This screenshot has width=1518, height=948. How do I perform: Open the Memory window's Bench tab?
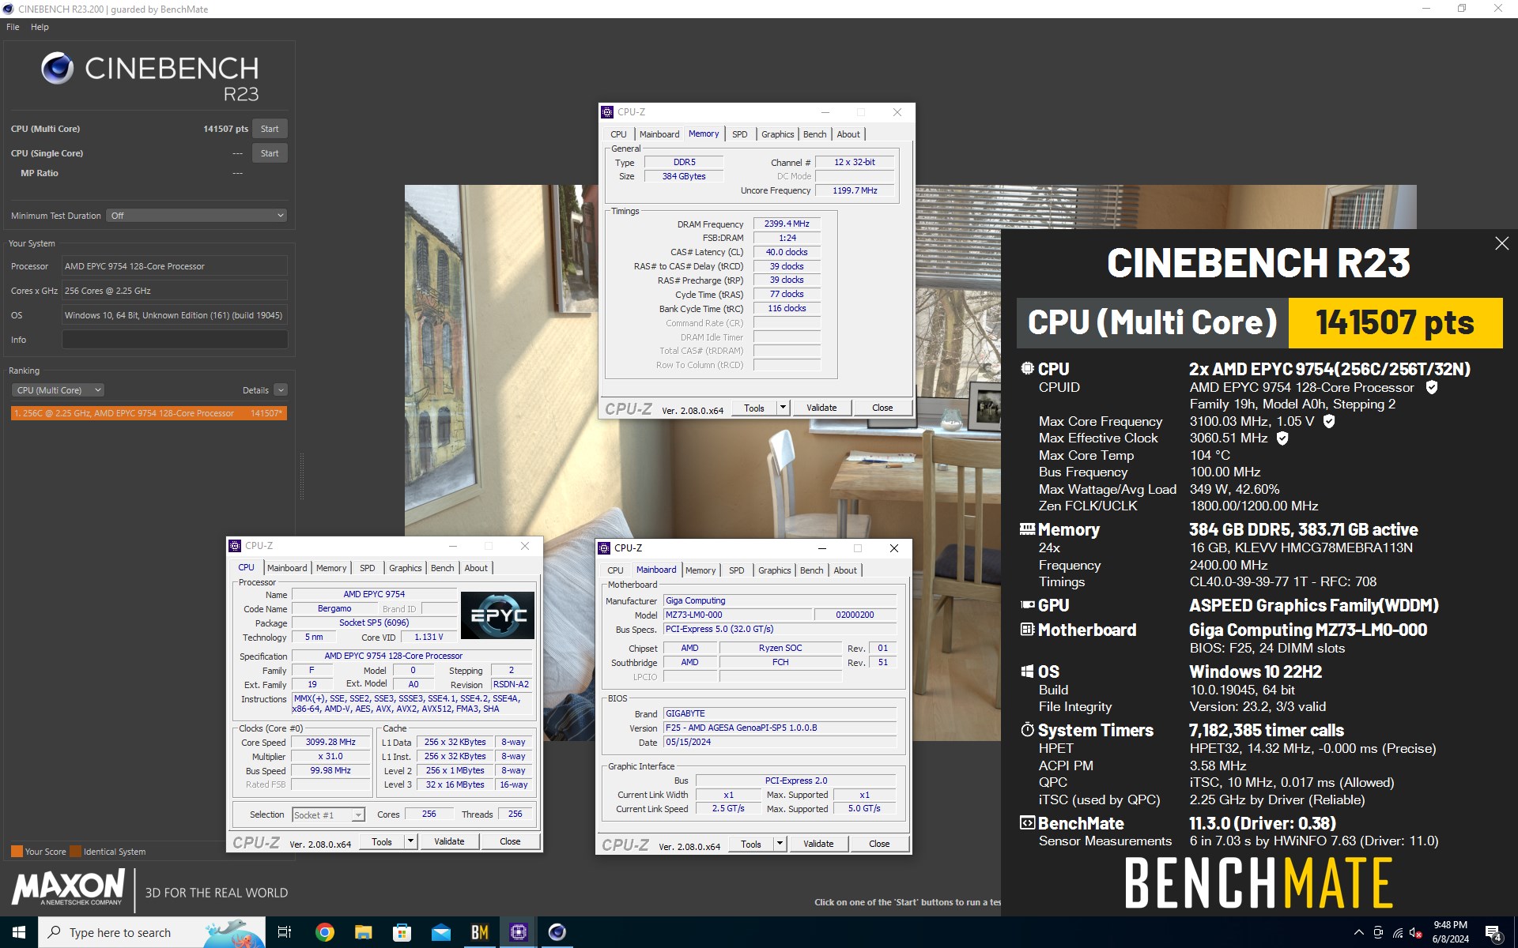click(x=814, y=134)
